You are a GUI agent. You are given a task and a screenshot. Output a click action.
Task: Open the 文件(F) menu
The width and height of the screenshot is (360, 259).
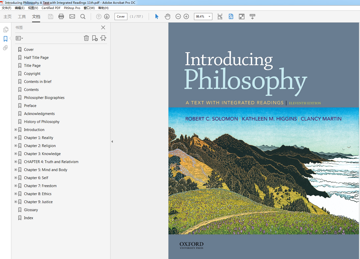[x=7, y=8]
